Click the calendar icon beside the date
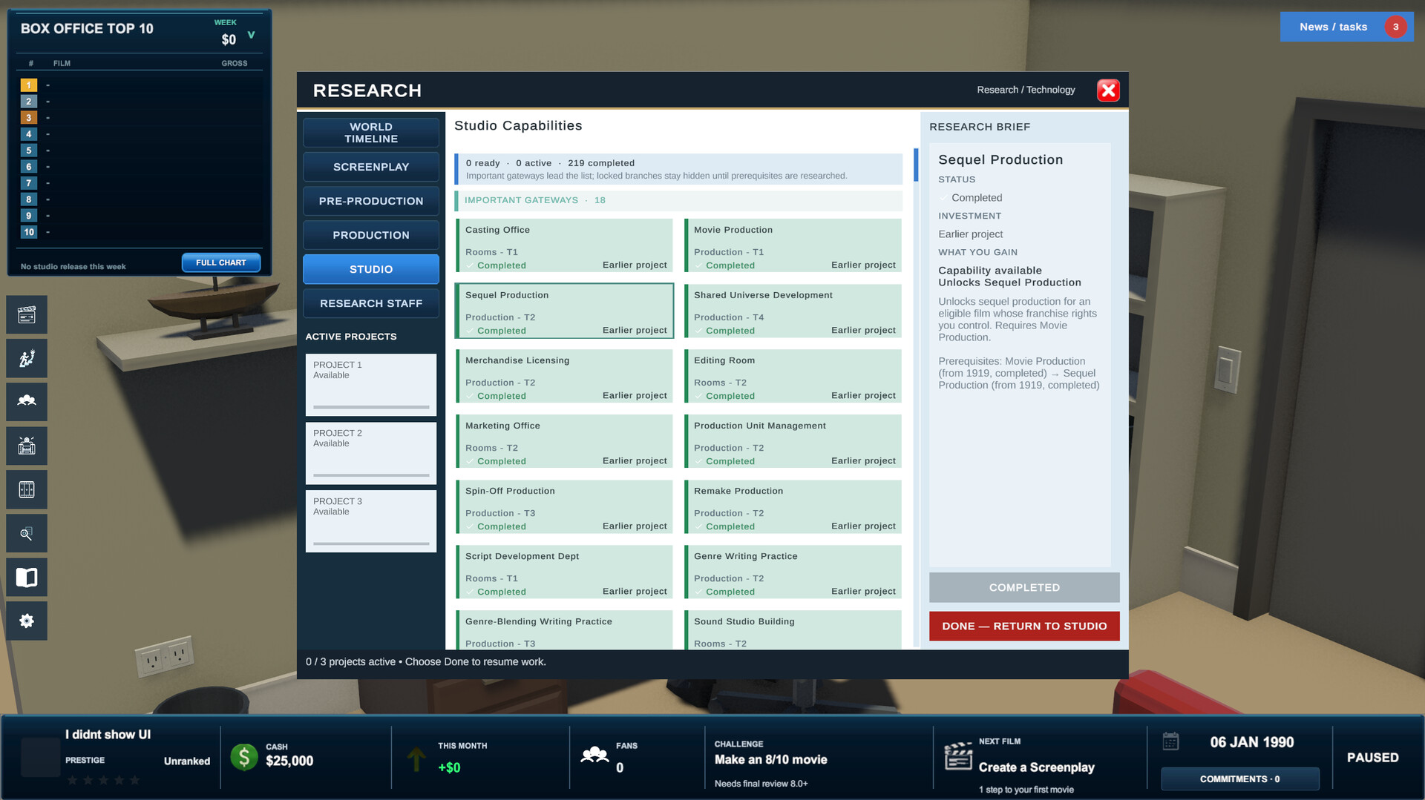 (x=1170, y=741)
